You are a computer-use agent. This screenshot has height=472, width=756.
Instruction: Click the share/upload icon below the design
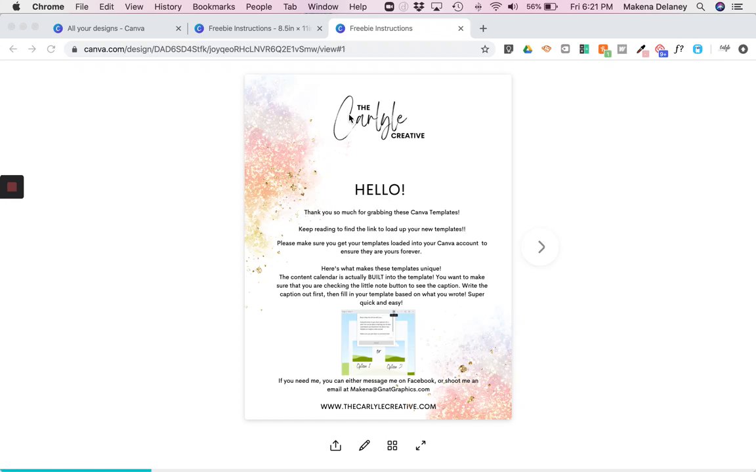[335, 446]
